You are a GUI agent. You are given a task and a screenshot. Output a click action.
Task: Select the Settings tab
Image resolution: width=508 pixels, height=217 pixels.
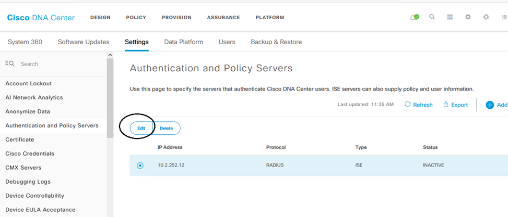click(x=137, y=42)
